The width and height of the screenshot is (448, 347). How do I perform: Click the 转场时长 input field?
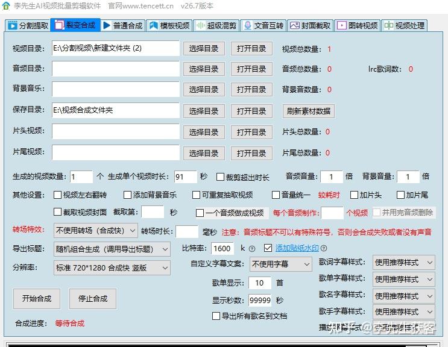pyautogui.click(x=187, y=231)
